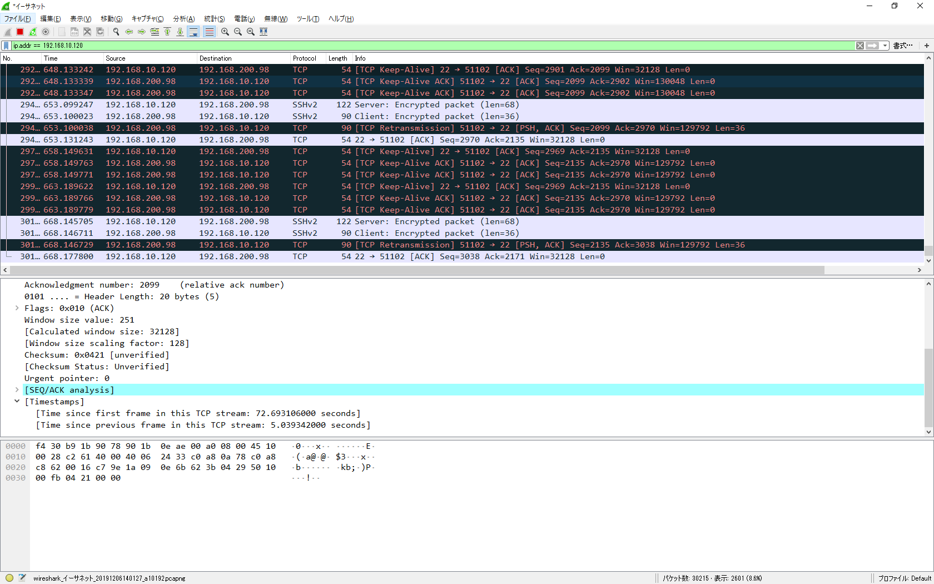Open display filter history dropdown

(885, 46)
